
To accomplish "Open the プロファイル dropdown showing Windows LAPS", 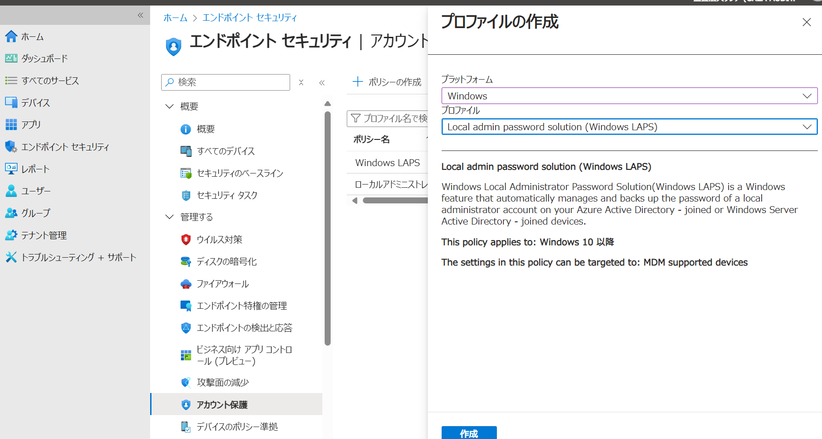I will [x=629, y=127].
